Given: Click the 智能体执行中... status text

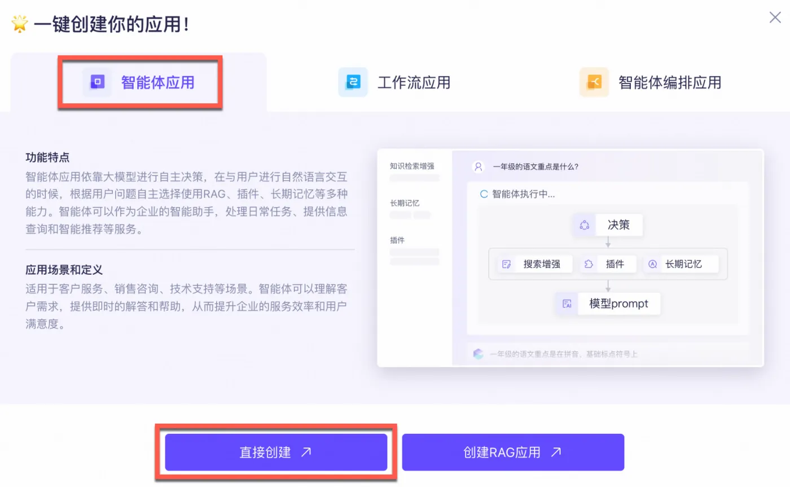Looking at the screenshot, I should pyautogui.click(x=524, y=194).
